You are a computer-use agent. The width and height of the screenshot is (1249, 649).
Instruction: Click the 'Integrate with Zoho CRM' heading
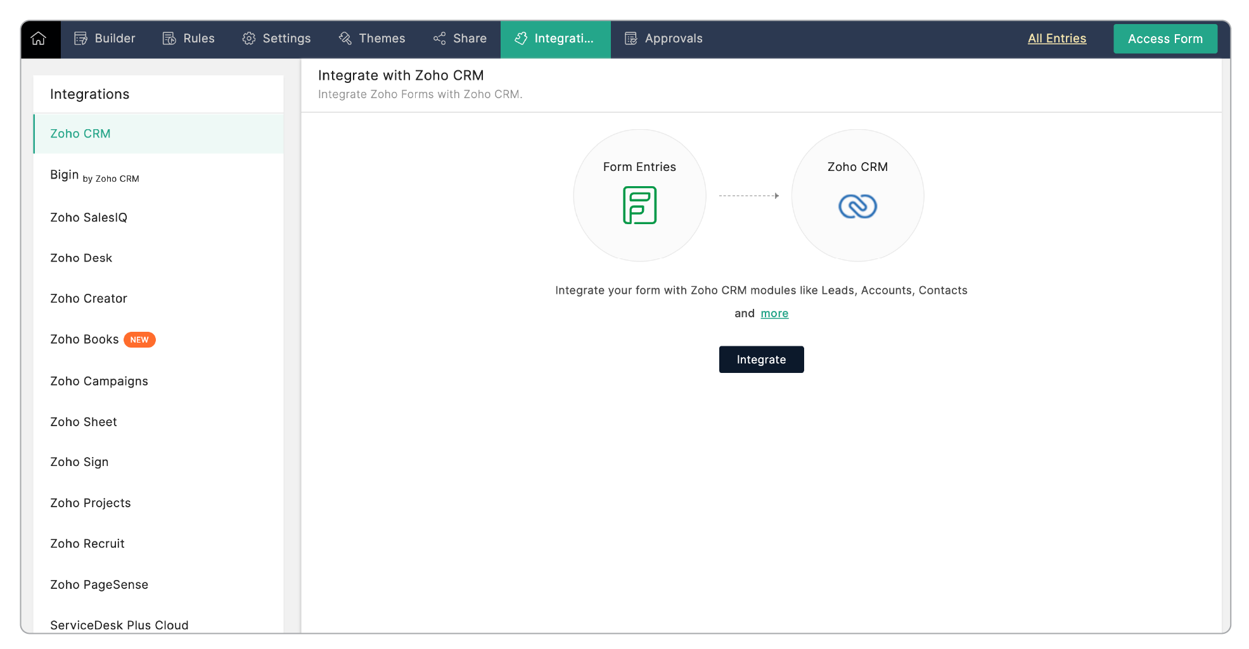point(400,75)
